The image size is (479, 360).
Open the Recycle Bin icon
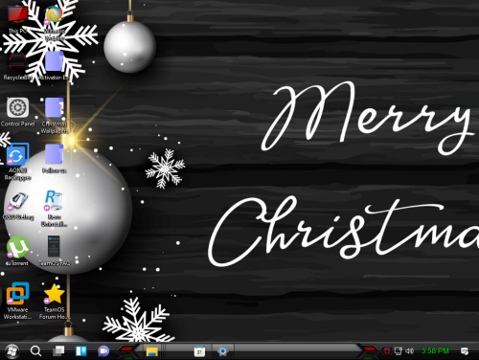(x=17, y=65)
